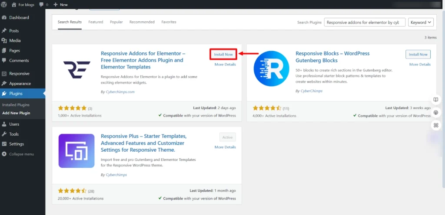Open the Keyword search type dropdown

point(421,23)
